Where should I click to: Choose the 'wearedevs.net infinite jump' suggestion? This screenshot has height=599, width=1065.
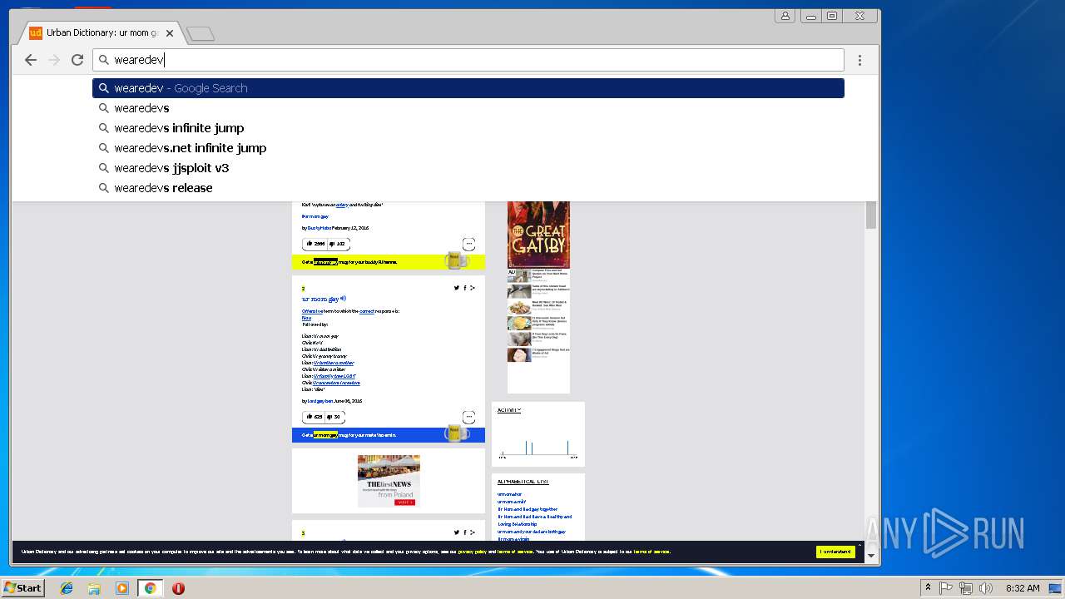click(468, 148)
